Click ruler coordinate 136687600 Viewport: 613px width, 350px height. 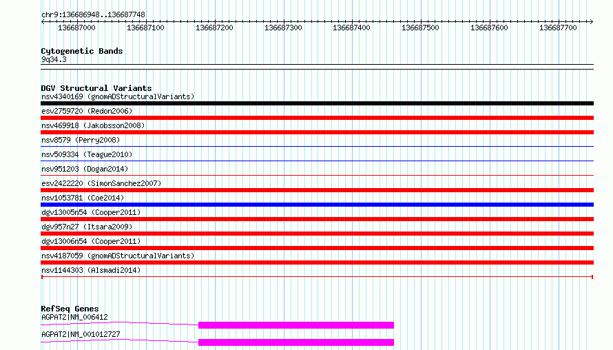489,28
